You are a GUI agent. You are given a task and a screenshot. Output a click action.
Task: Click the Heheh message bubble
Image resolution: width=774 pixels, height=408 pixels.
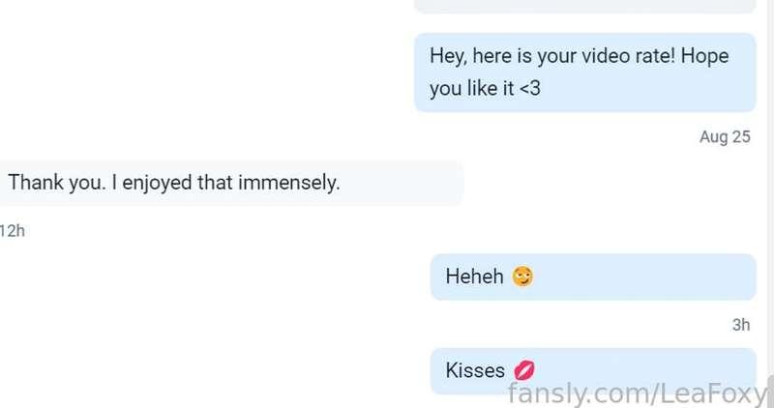click(593, 277)
